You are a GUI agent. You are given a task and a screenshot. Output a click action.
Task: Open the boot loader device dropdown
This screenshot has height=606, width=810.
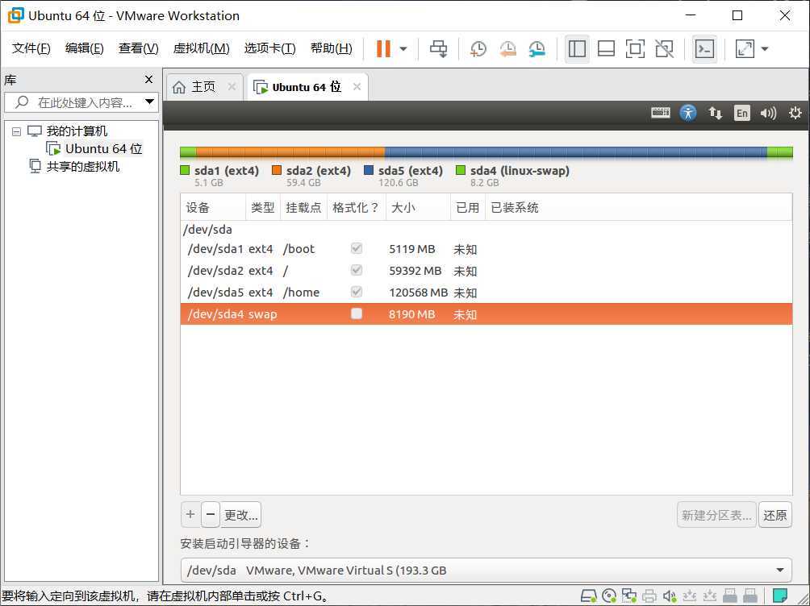486,571
